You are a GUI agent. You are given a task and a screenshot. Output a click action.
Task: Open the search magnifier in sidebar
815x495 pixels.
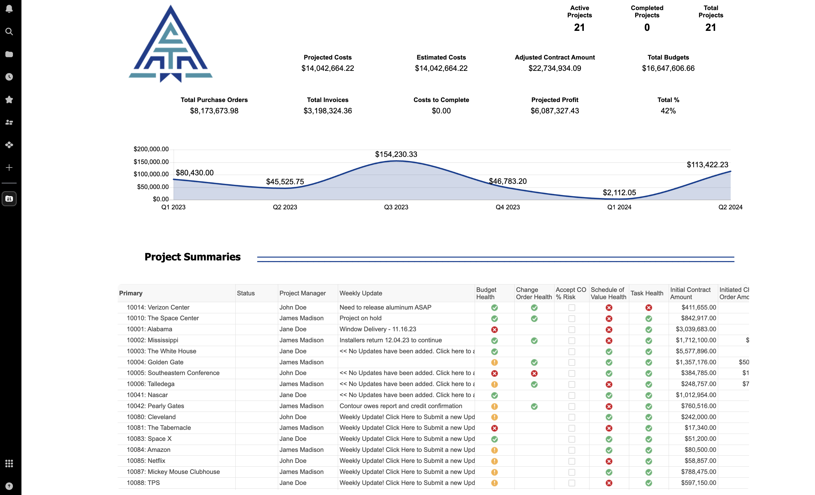(x=9, y=31)
